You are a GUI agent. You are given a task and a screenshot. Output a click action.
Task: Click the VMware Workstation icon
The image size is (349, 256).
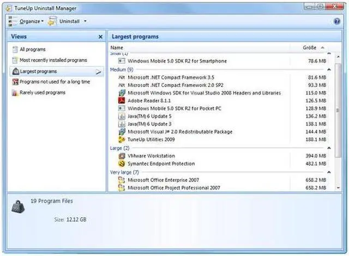click(x=122, y=156)
